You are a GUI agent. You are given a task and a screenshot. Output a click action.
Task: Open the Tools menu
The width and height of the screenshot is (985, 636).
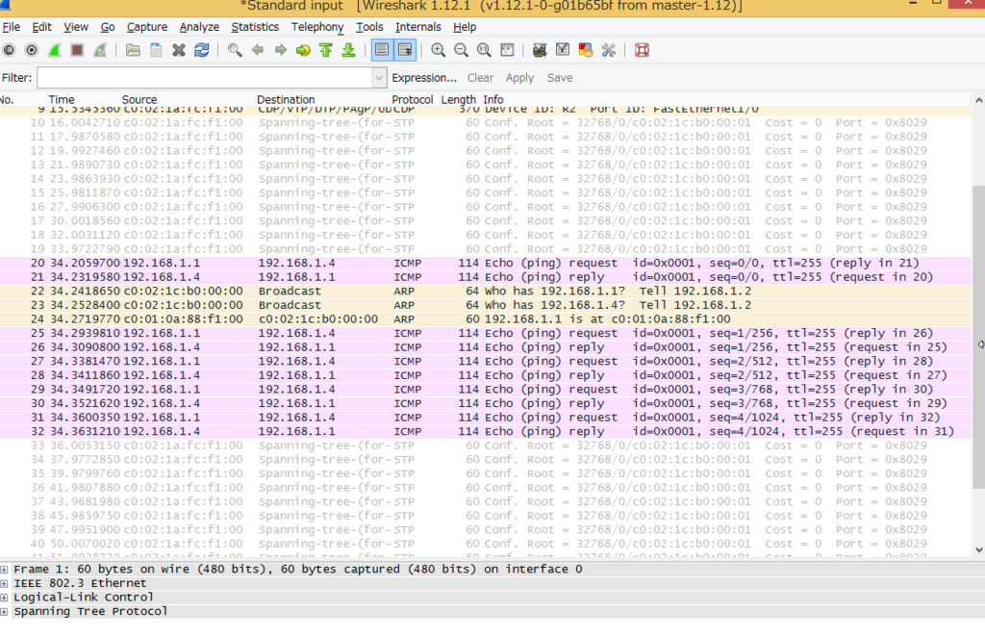click(x=369, y=27)
